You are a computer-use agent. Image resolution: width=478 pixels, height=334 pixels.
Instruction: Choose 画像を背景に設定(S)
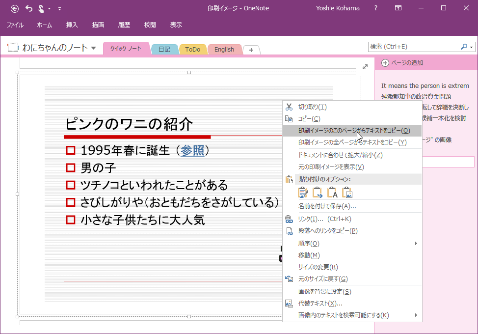(x=352, y=292)
